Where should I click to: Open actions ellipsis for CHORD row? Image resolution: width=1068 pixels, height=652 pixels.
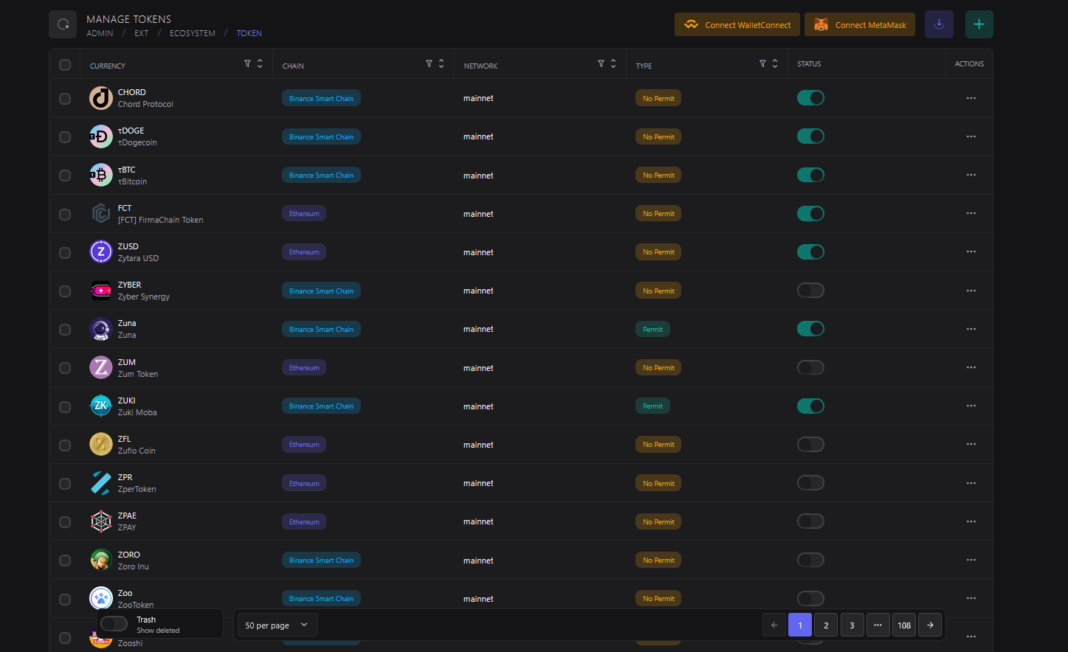click(x=971, y=98)
